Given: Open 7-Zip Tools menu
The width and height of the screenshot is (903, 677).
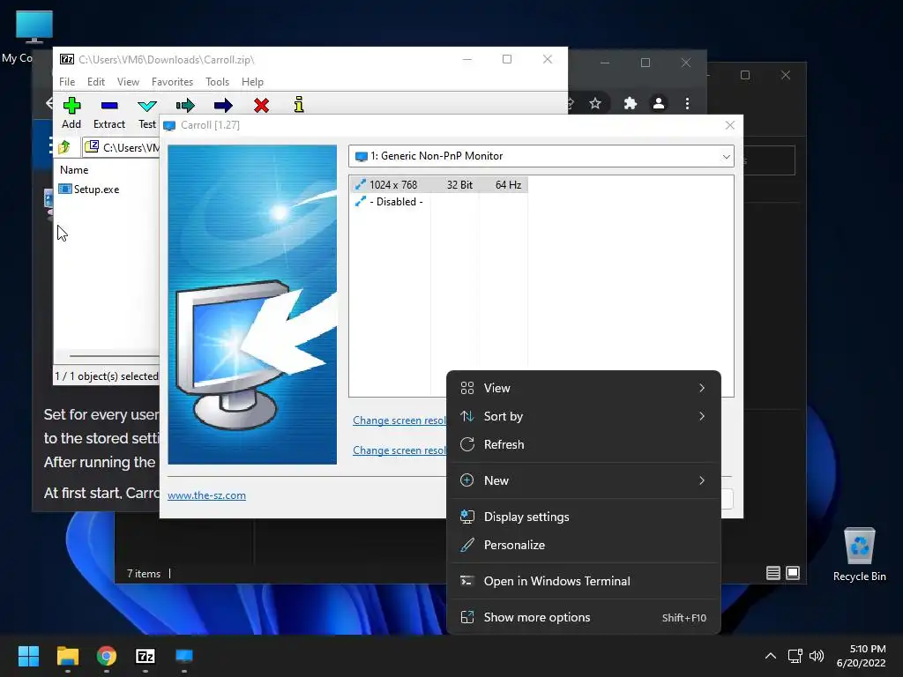Looking at the screenshot, I should [x=217, y=82].
